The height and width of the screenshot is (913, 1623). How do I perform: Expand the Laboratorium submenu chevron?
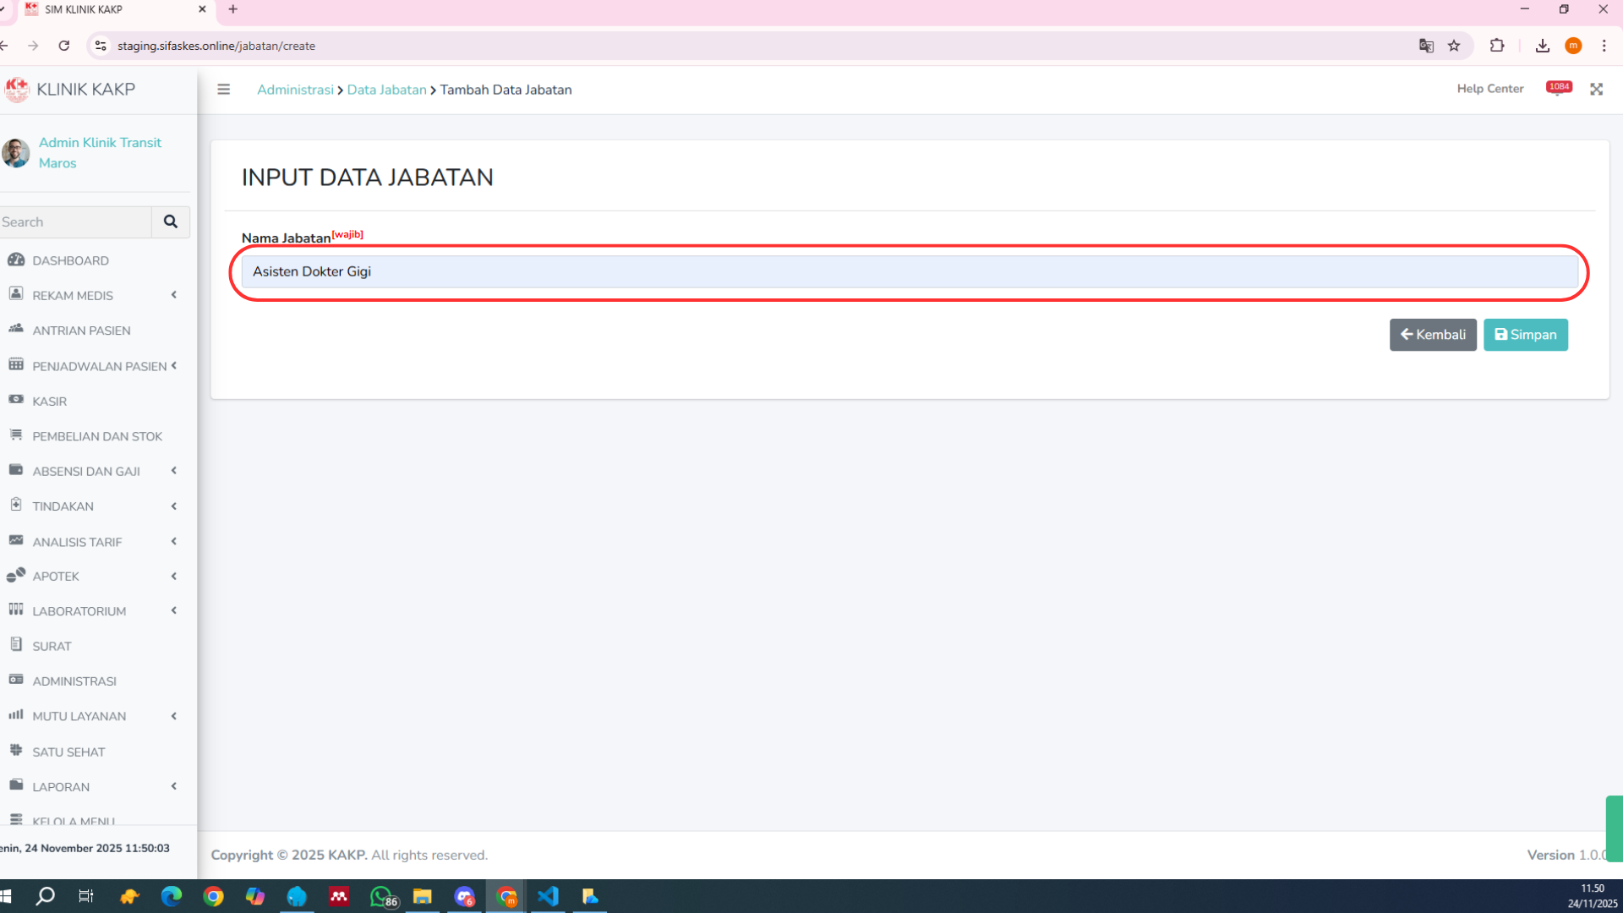(174, 610)
